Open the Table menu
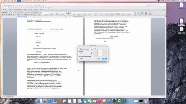The image size is (186, 104). point(35,1)
